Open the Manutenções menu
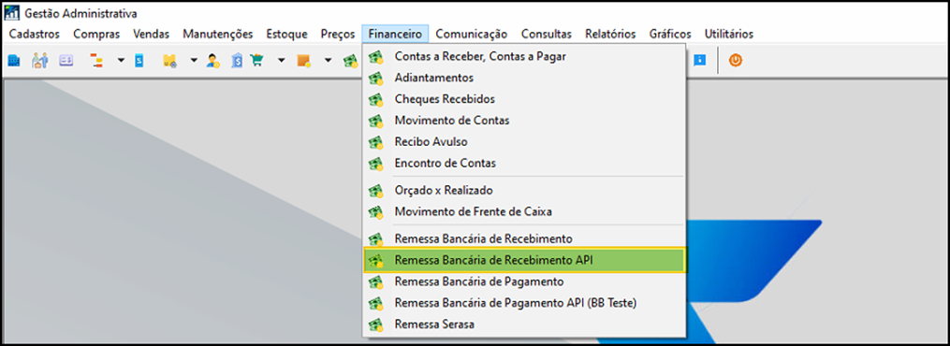 (218, 34)
